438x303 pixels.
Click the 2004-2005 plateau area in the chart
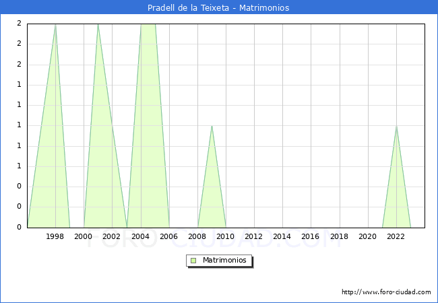[148, 125]
